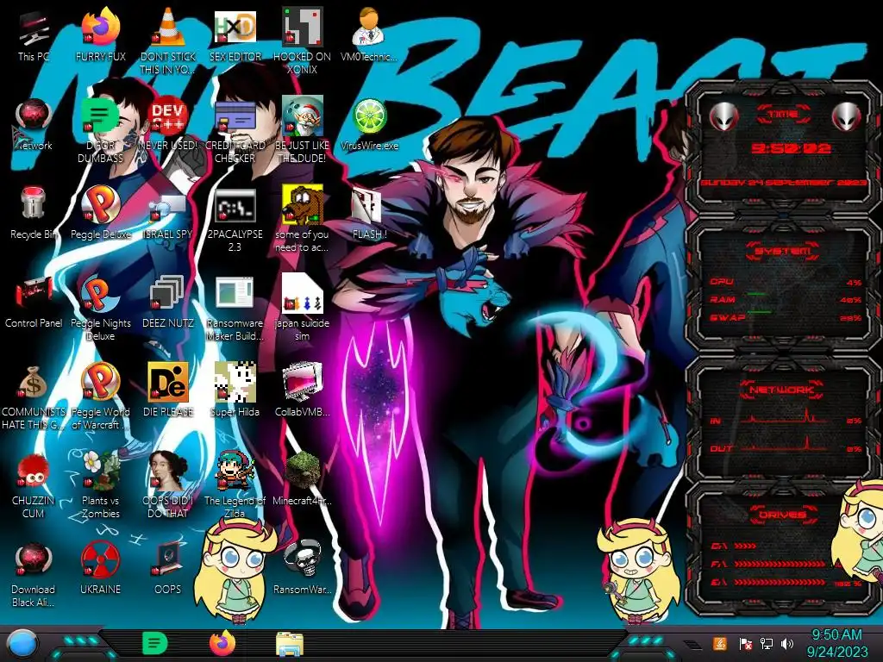Viewport: 883px width, 662px height.
Task: Launch Peggle Deluxe shortcut
Action: click(x=100, y=214)
